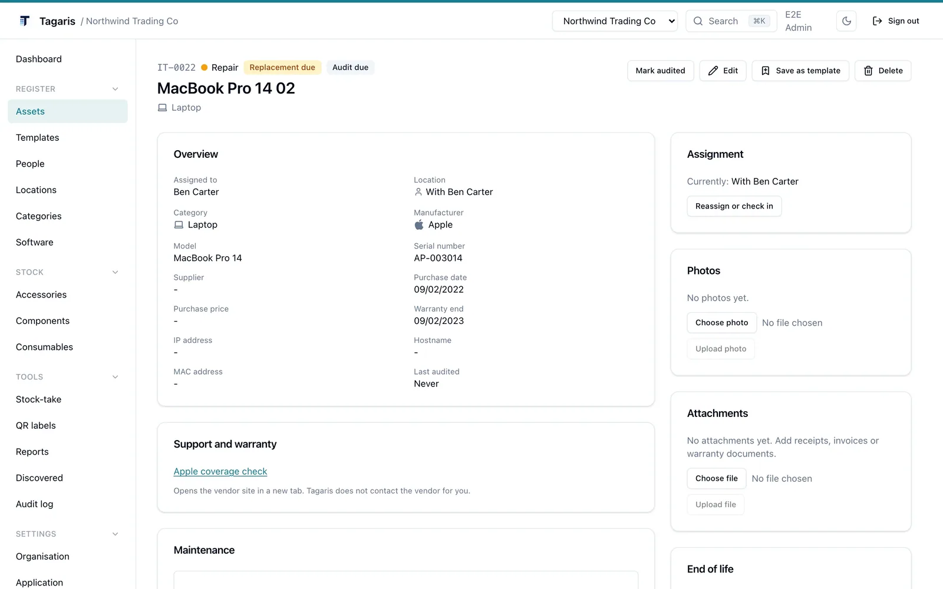Click the Edit pencil icon
This screenshot has width=943, height=589.
coord(713,71)
